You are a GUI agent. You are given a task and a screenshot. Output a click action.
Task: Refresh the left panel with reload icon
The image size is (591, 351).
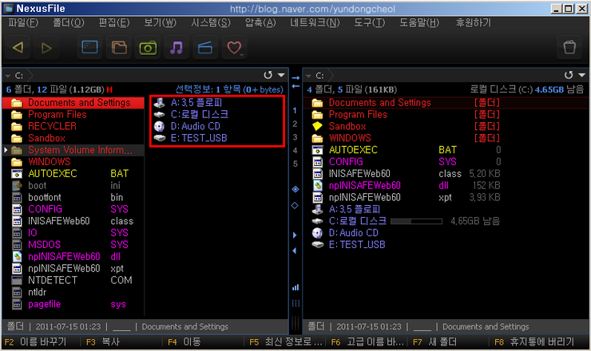click(x=268, y=75)
